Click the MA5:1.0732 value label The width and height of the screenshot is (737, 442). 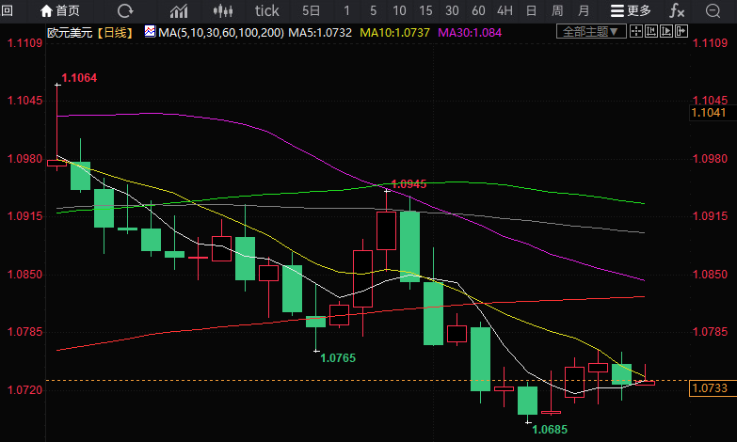pos(320,32)
